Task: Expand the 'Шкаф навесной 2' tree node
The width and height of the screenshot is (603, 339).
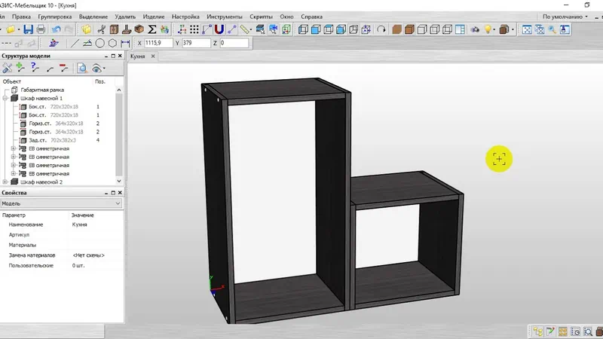Action: click(5, 182)
